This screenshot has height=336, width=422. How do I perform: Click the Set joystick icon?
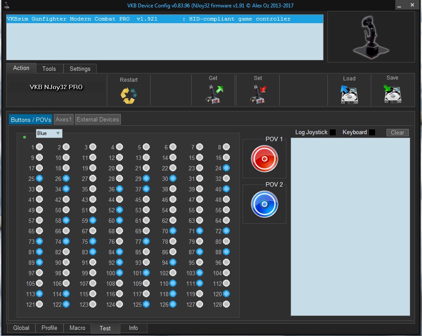258,94
